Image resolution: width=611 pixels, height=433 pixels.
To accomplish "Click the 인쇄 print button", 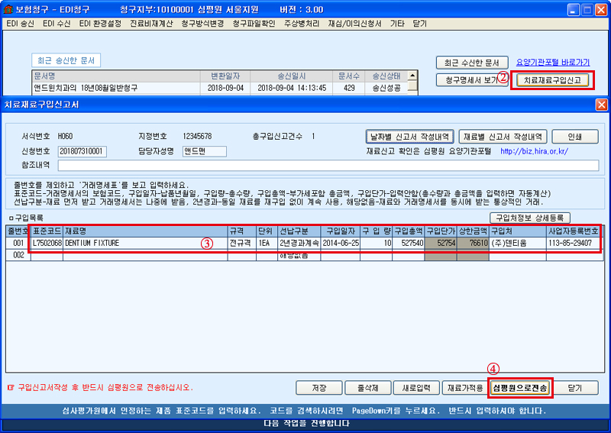I will 575,136.
